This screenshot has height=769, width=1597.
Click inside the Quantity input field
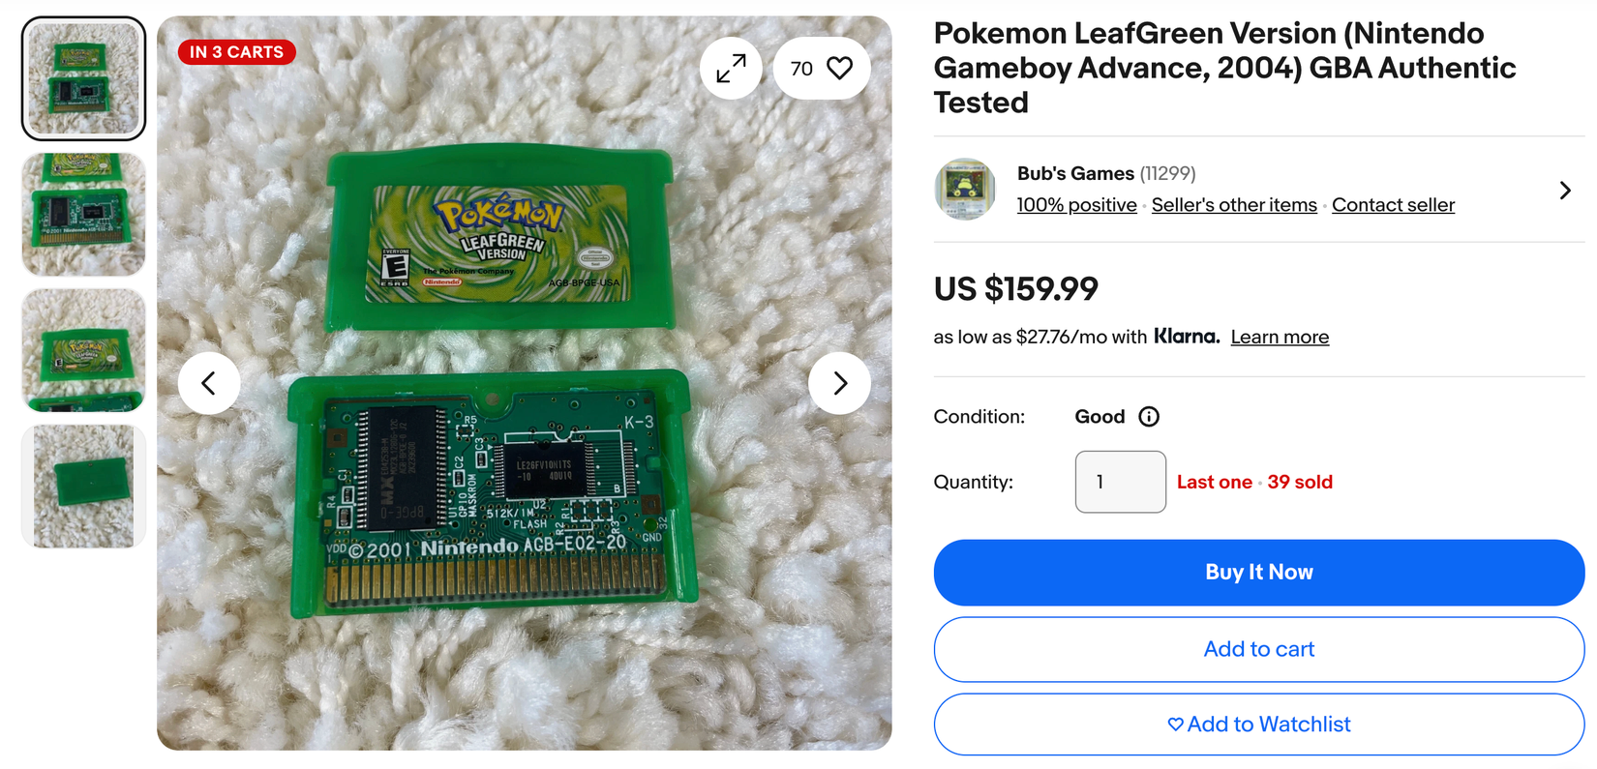(x=1120, y=482)
